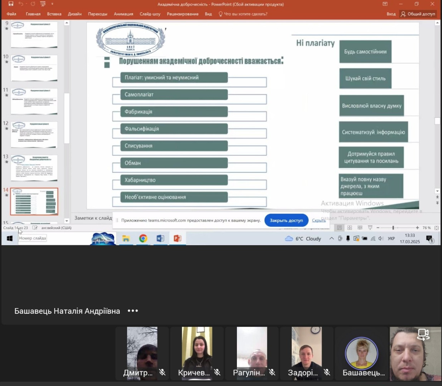Viewport: 442px width, 386px height.
Task: Open Quick Access Toolbar customization arrow
Action: point(52,4)
